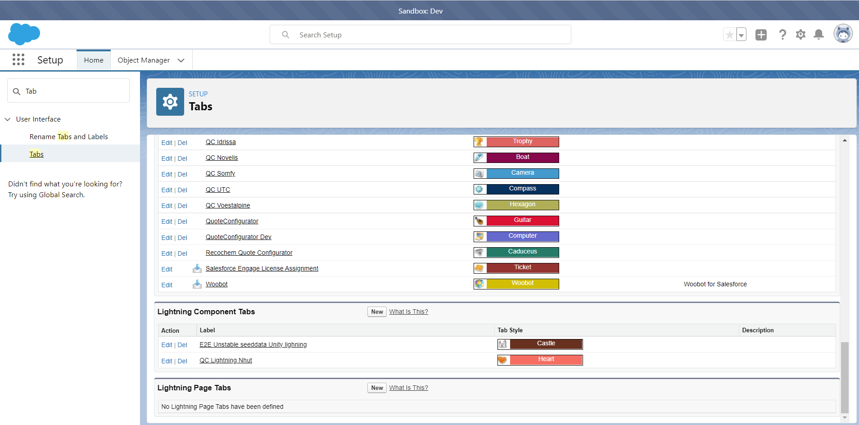Viewport: 859px width, 425px height.
Task: Click the Salesforce cloud logo
Action: click(24, 34)
